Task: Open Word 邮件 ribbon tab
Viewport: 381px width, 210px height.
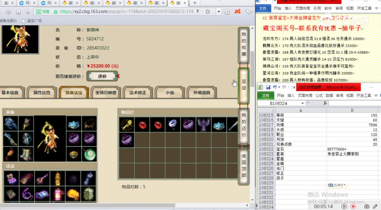Action: 328,8
